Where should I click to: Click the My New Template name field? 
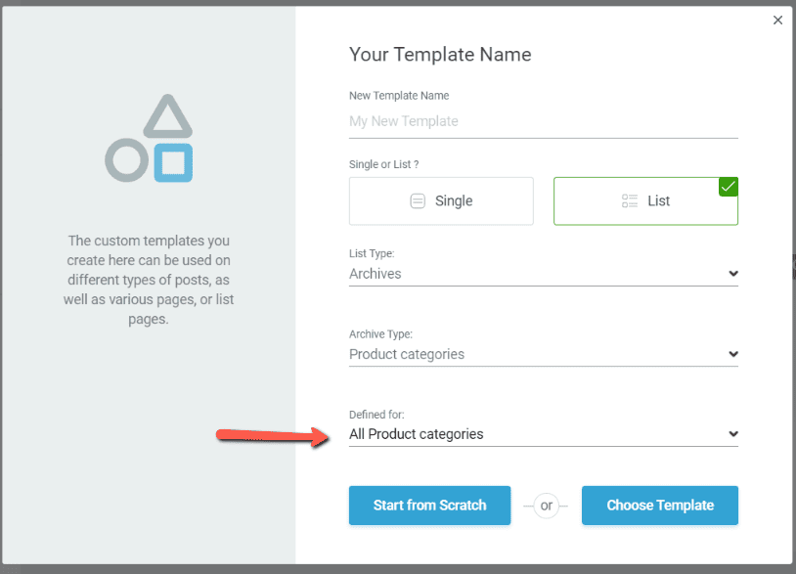click(x=543, y=120)
